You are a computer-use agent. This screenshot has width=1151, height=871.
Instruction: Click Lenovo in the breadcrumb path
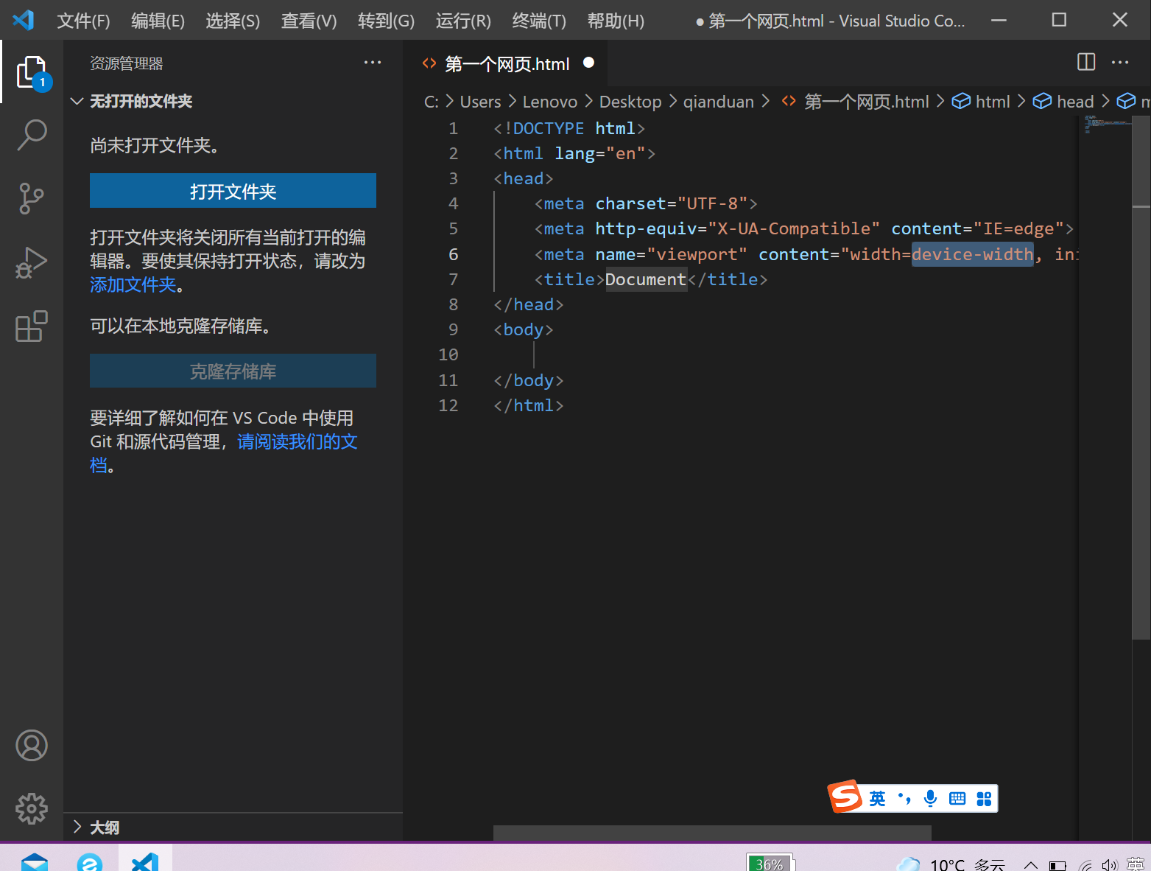pyautogui.click(x=550, y=102)
